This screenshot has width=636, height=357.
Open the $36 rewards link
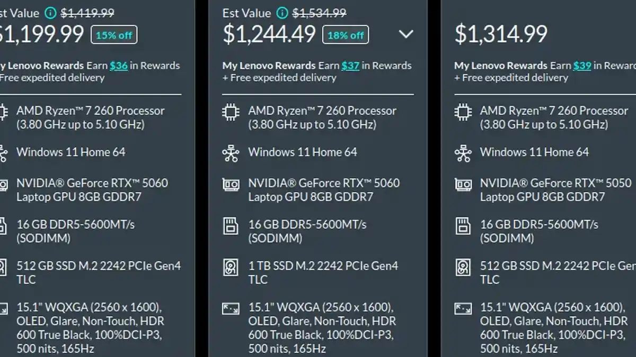pyautogui.click(x=119, y=66)
